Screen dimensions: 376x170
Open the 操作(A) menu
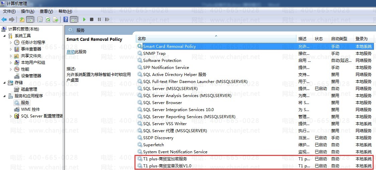(x=27, y=11)
